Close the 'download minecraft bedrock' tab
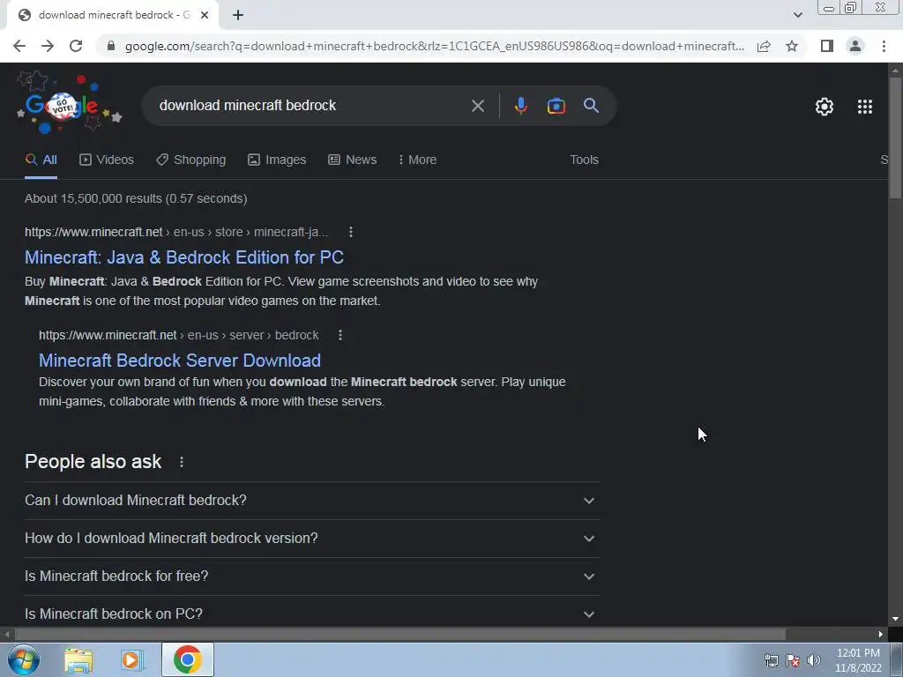Image resolution: width=903 pixels, height=677 pixels. pyautogui.click(x=205, y=15)
